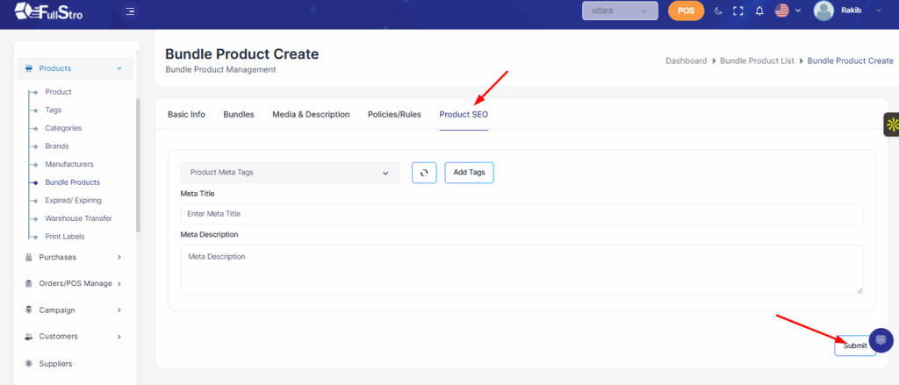Select Bundle Products in sidebar

[72, 182]
